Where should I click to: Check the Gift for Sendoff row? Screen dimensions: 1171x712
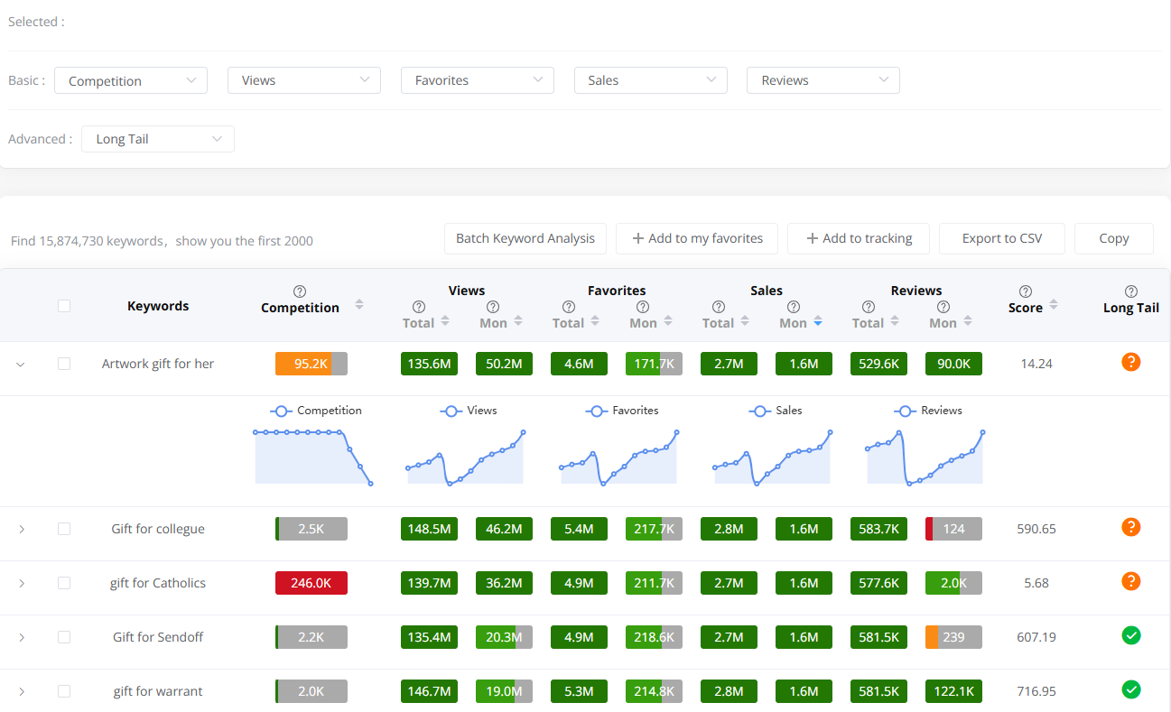(64, 637)
